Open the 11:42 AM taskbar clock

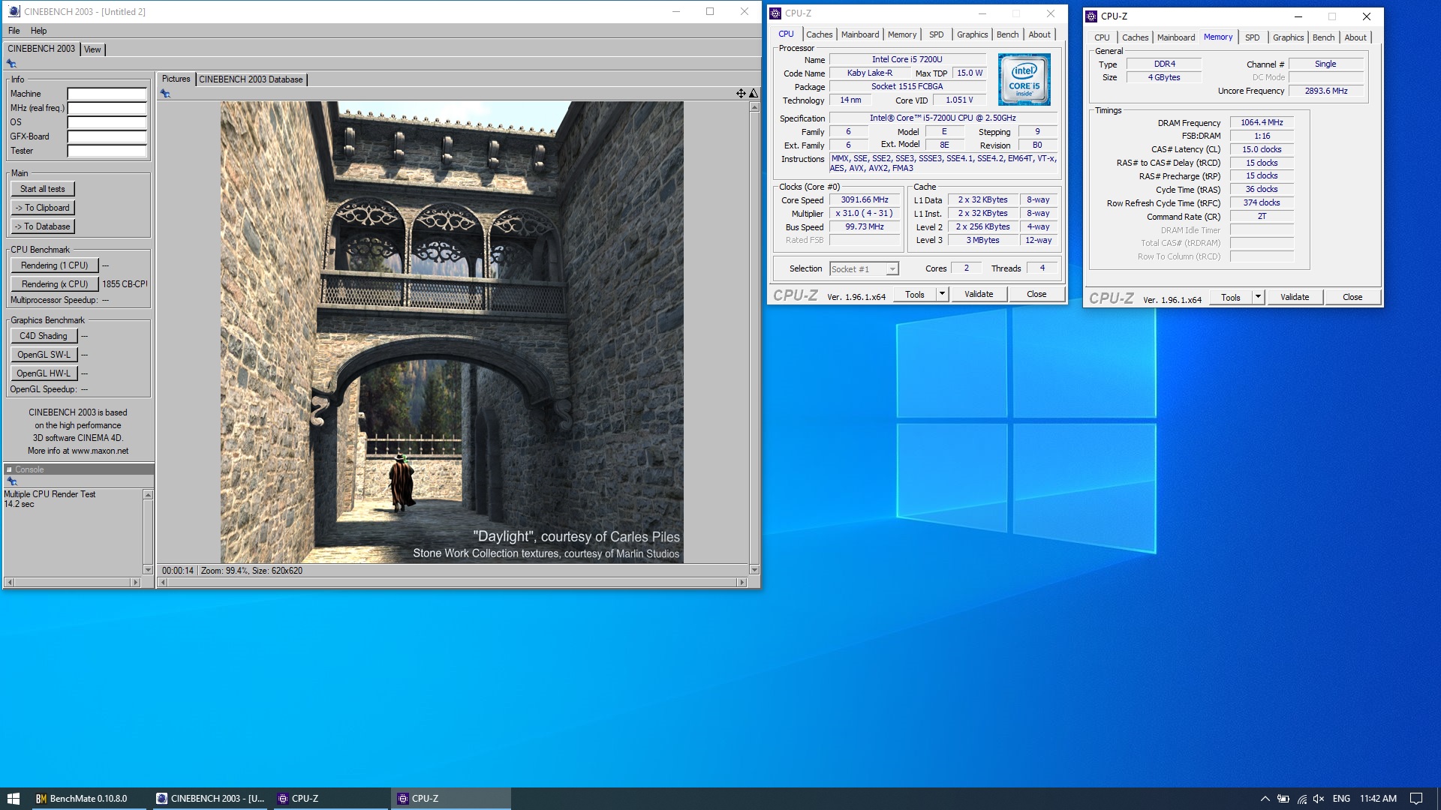click(x=1378, y=799)
